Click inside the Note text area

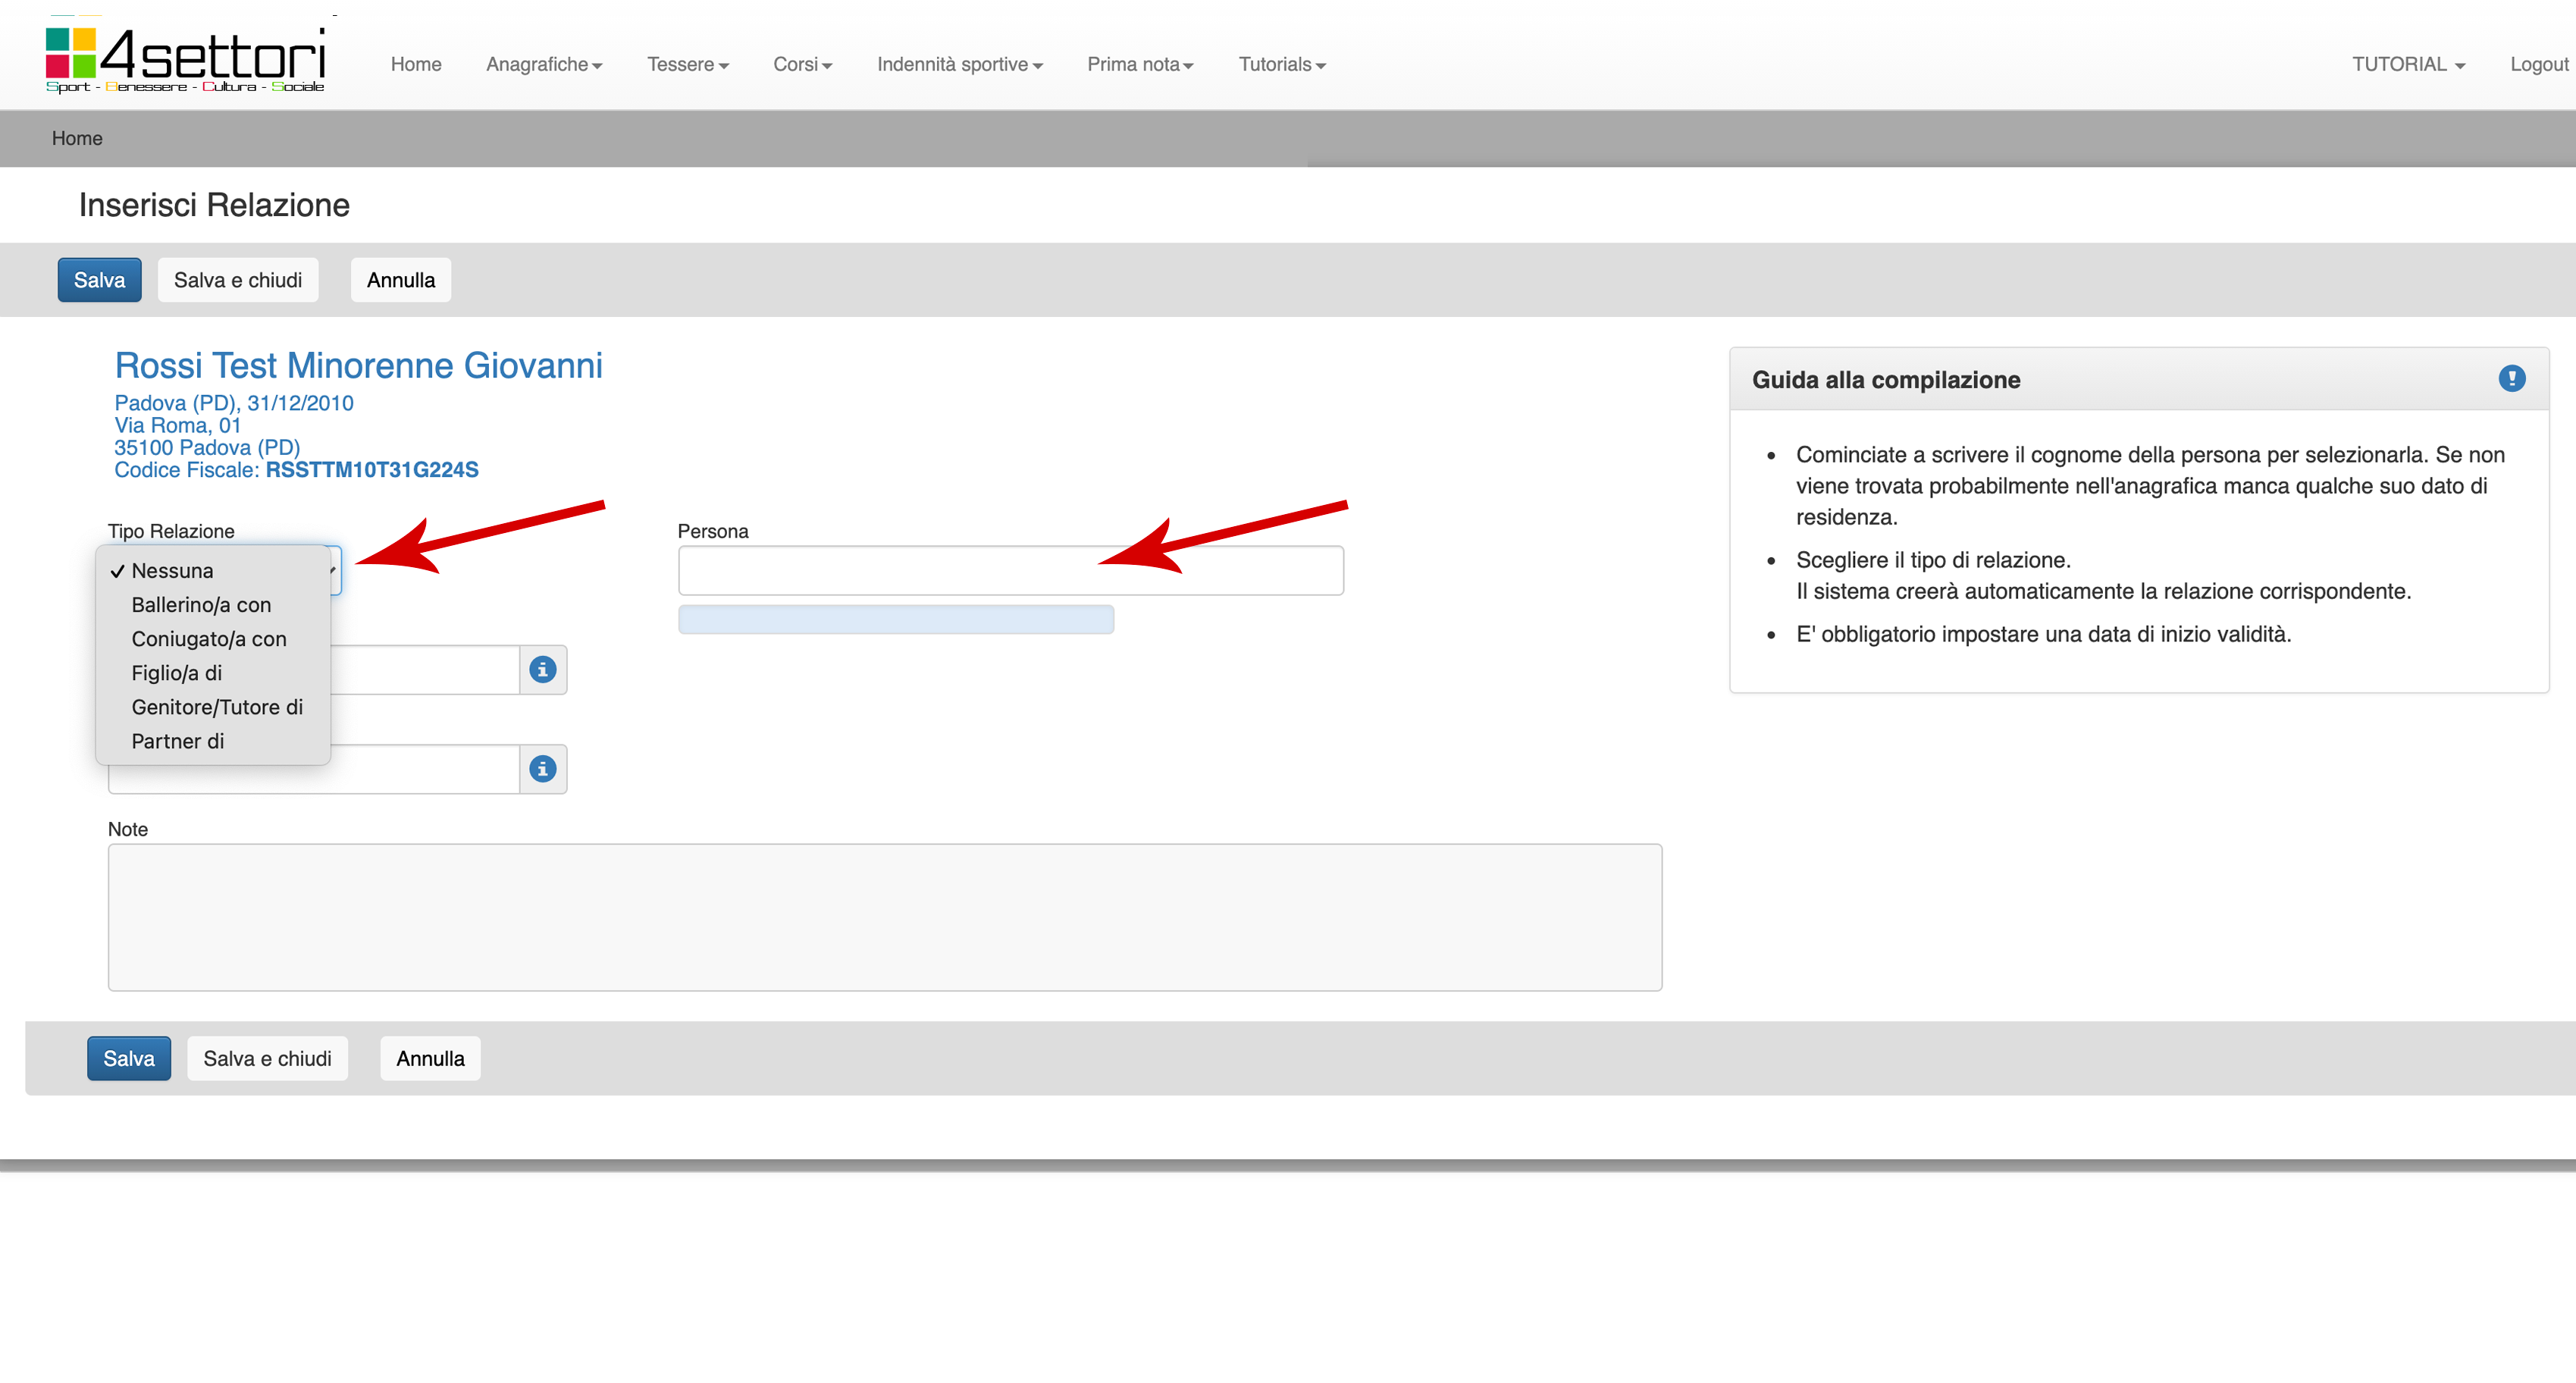[884, 916]
